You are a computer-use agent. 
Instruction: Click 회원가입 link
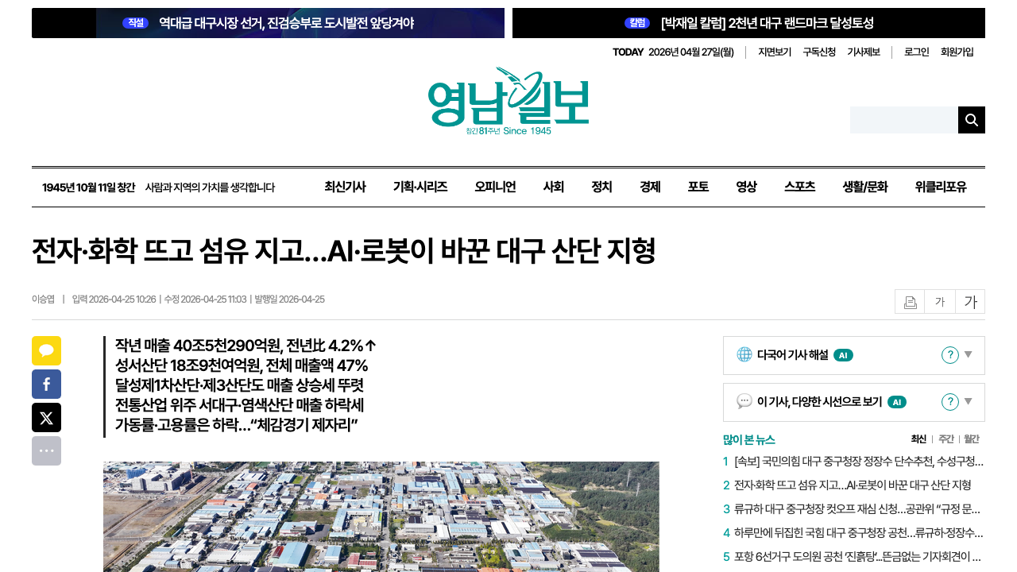957,52
